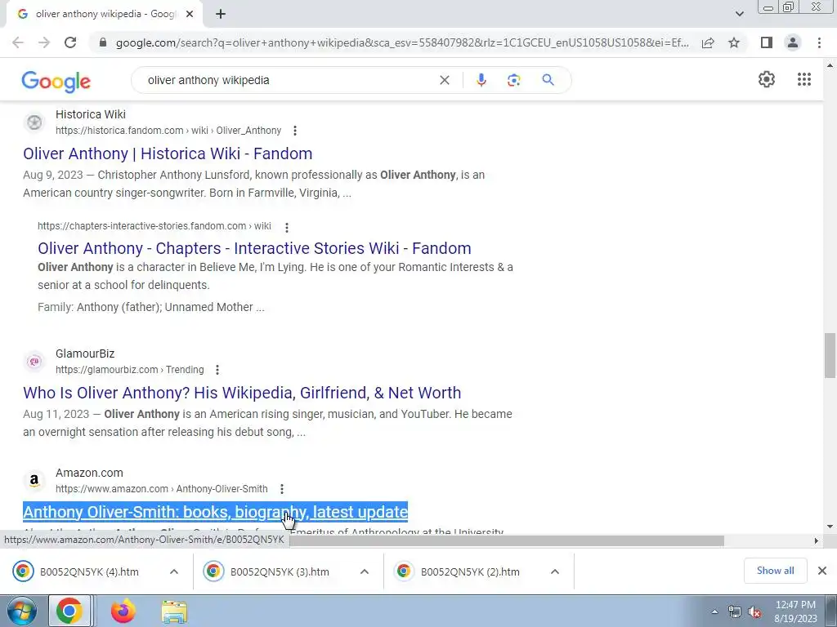The image size is (837, 627).
Task: View site information lock icon
Action: [x=103, y=42]
